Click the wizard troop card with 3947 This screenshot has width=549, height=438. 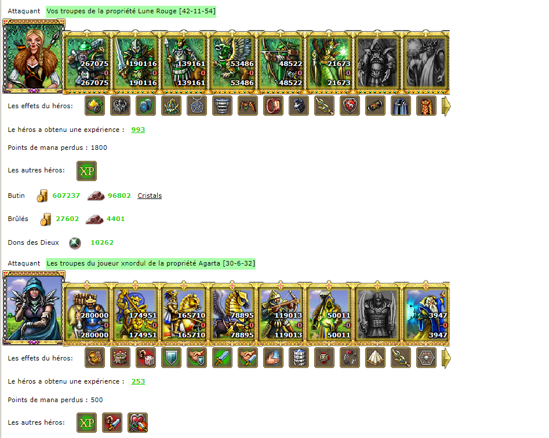(426, 314)
